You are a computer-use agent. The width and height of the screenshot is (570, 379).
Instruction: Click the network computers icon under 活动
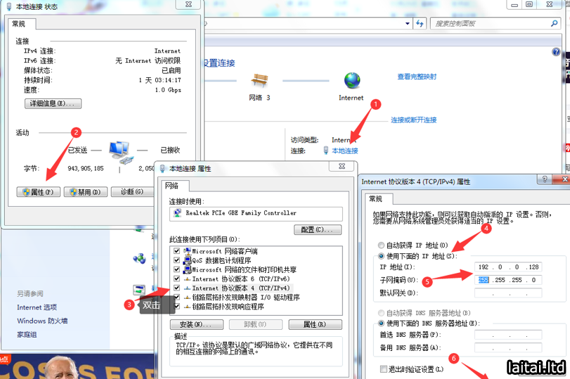[119, 150]
